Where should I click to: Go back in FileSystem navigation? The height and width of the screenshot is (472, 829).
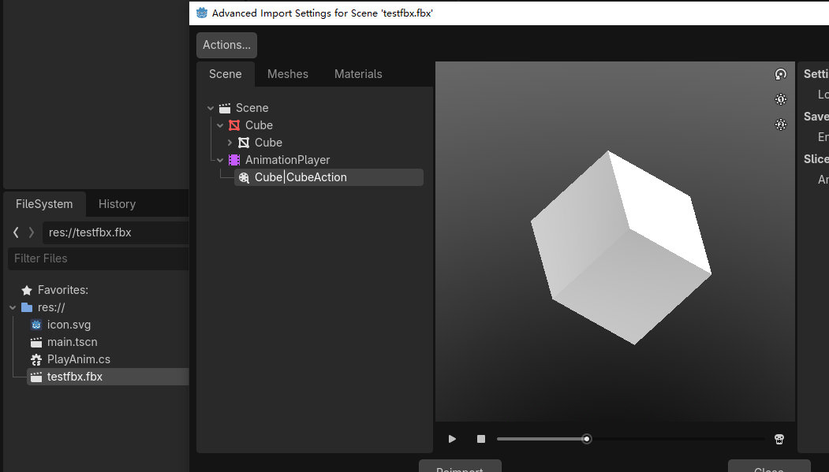pyautogui.click(x=16, y=232)
